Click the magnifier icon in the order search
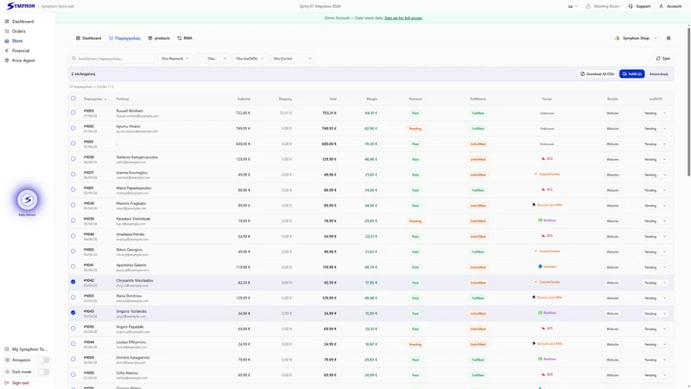This screenshot has width=691, height=389. point(74,58)
